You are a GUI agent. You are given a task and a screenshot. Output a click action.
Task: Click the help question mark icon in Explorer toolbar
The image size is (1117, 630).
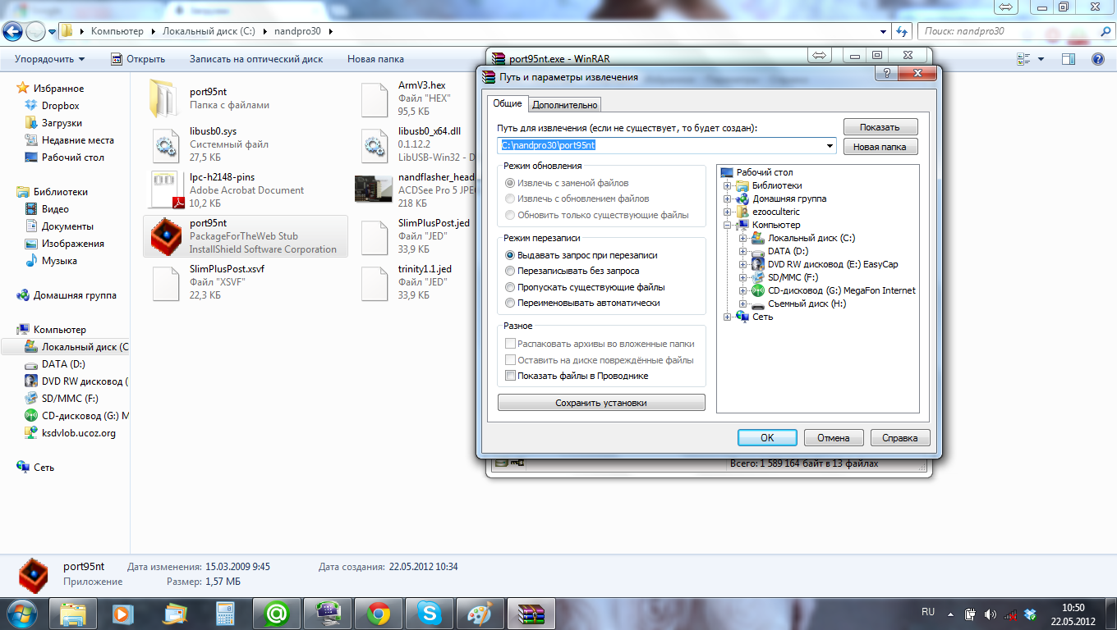pyautogui.click(x=1097, y=59)
